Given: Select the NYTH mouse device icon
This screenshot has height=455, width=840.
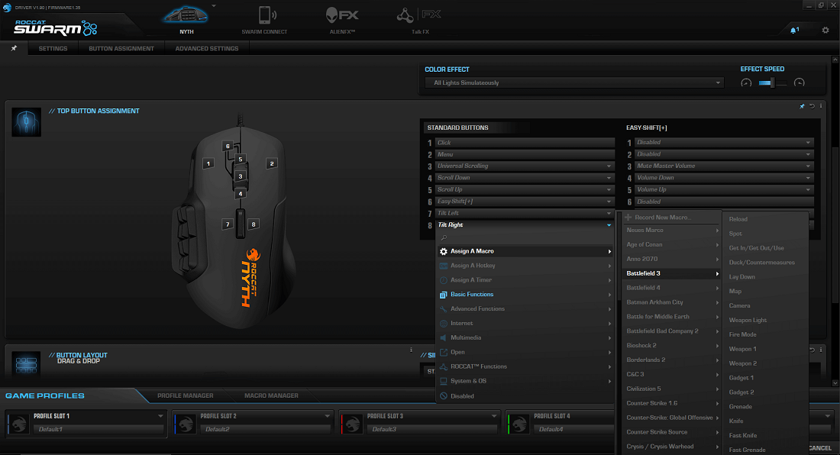Looking at the screenshot, I should pyautogui.click(x=186, y=15).
